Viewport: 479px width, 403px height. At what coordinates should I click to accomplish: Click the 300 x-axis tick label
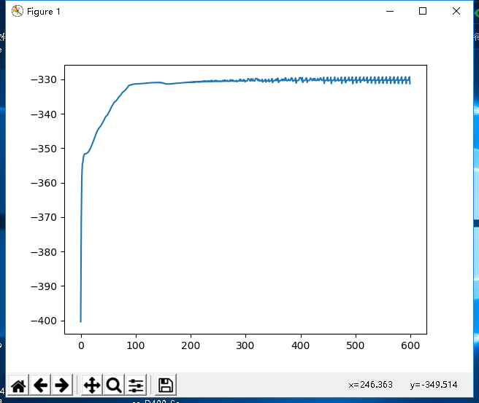point(245,345)
